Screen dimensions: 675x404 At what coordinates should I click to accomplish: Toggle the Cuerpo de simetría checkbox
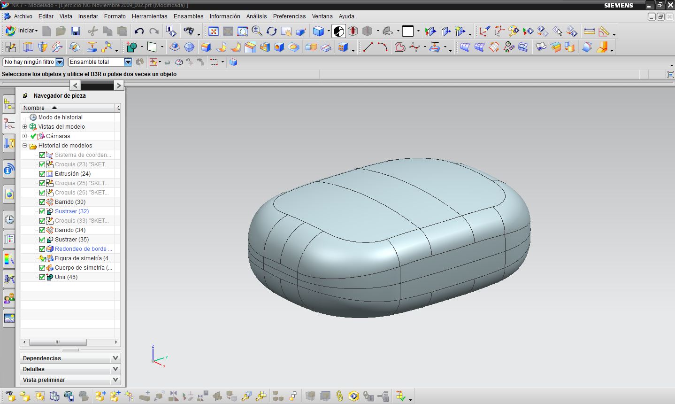tap(42, 268)
